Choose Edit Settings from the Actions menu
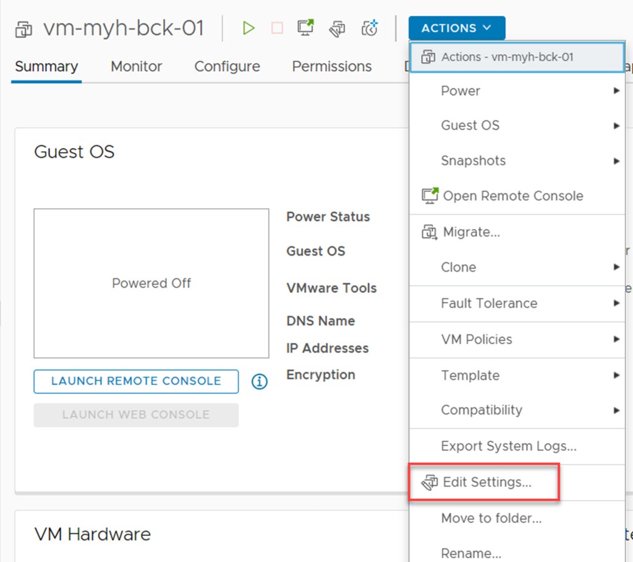 [486, 482]
